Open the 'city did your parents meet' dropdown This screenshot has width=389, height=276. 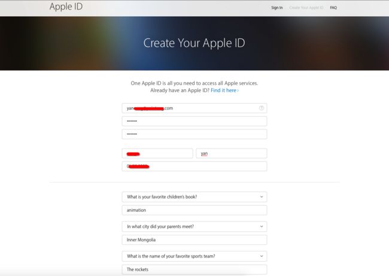(x=194, y=227)
